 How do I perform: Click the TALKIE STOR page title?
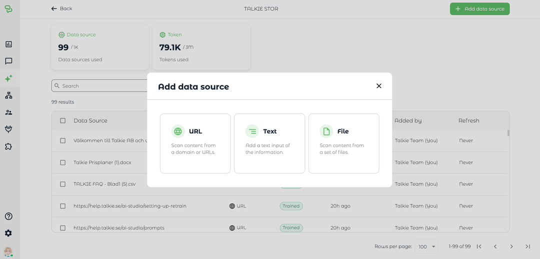(261, 9)
